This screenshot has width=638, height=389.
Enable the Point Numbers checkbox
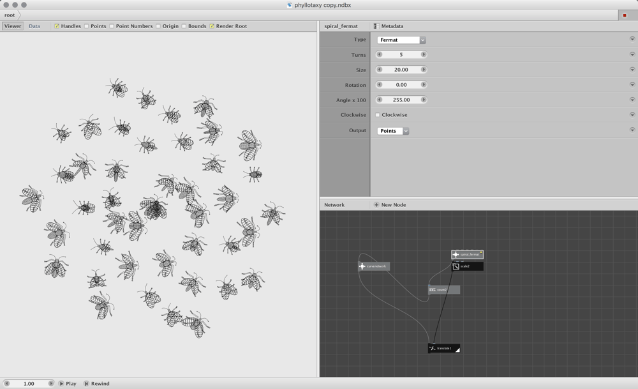[x=112, y=26]
